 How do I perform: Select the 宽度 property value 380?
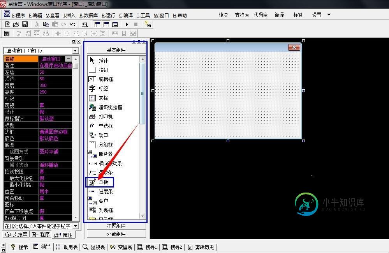click(x=55, y=85)
